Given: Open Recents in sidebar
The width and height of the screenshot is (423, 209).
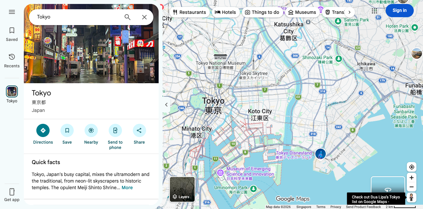Looking at the screenshot, I should pos(12,61).
